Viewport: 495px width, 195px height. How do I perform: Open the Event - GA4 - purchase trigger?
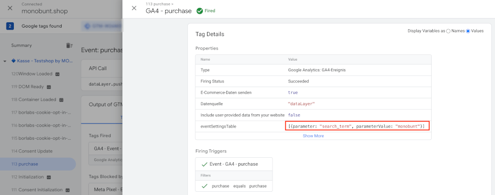click(x=234, y=164)
